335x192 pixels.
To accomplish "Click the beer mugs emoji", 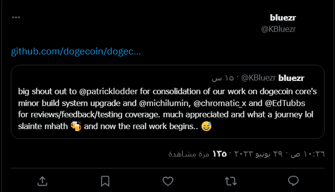I will click(76, 126).
